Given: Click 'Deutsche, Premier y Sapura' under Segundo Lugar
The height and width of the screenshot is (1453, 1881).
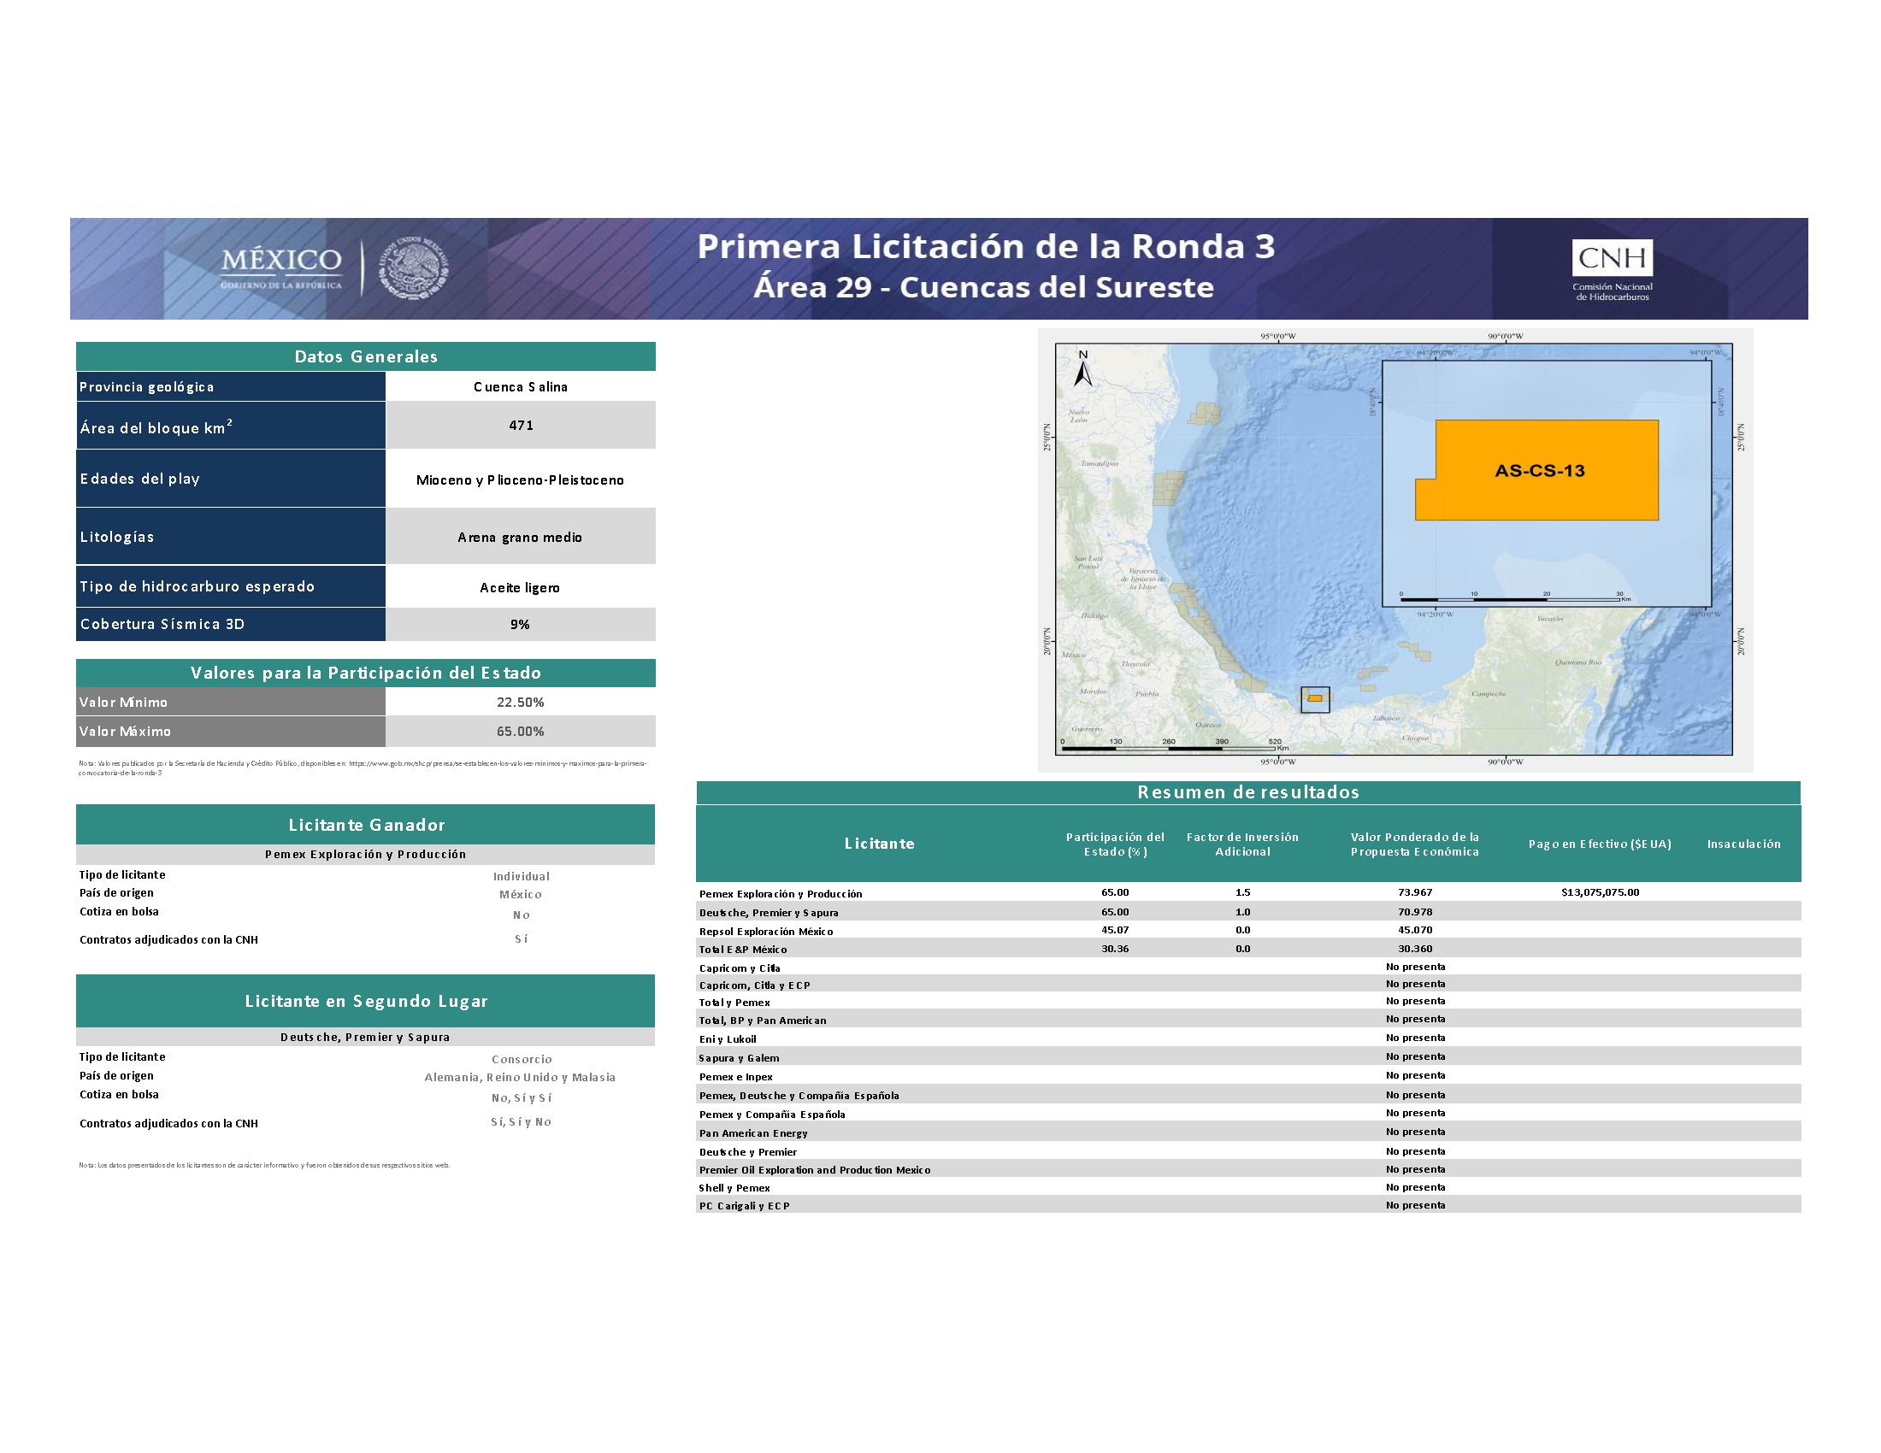Looking at the screenshot, I should pyautogui.click(x=365, y=1038).
